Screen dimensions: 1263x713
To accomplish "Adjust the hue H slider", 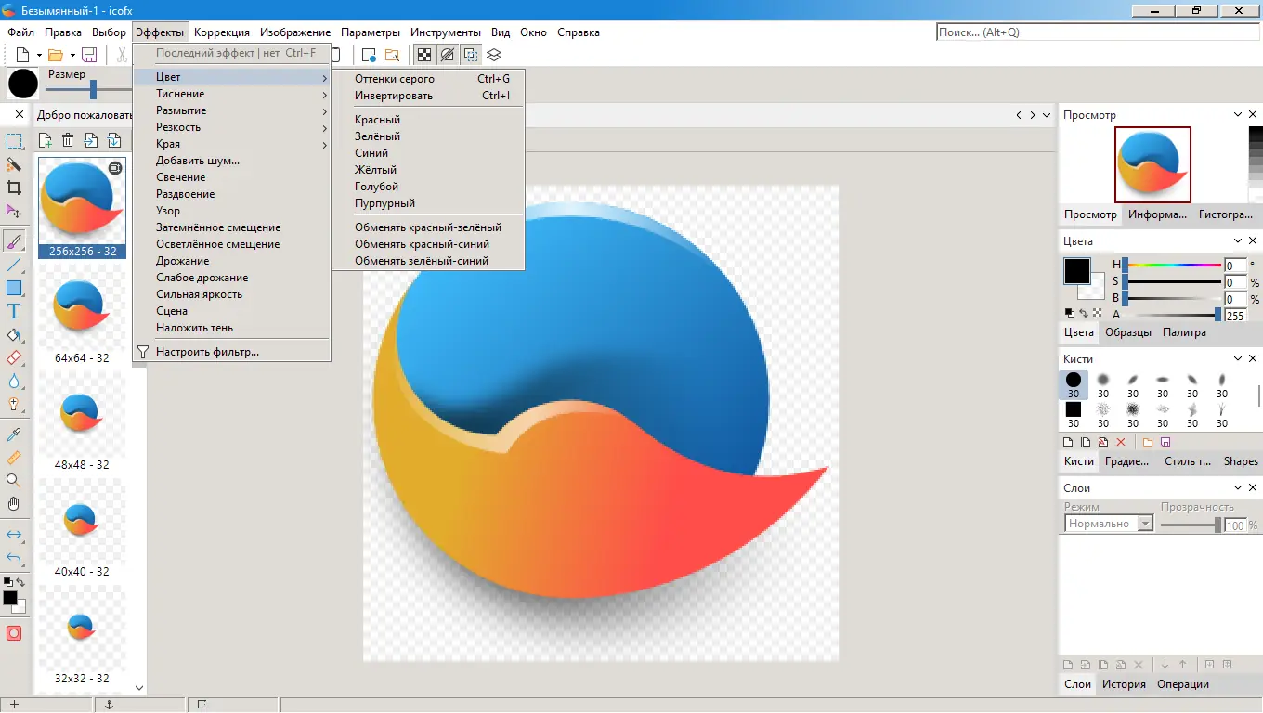I will 1173,265.
